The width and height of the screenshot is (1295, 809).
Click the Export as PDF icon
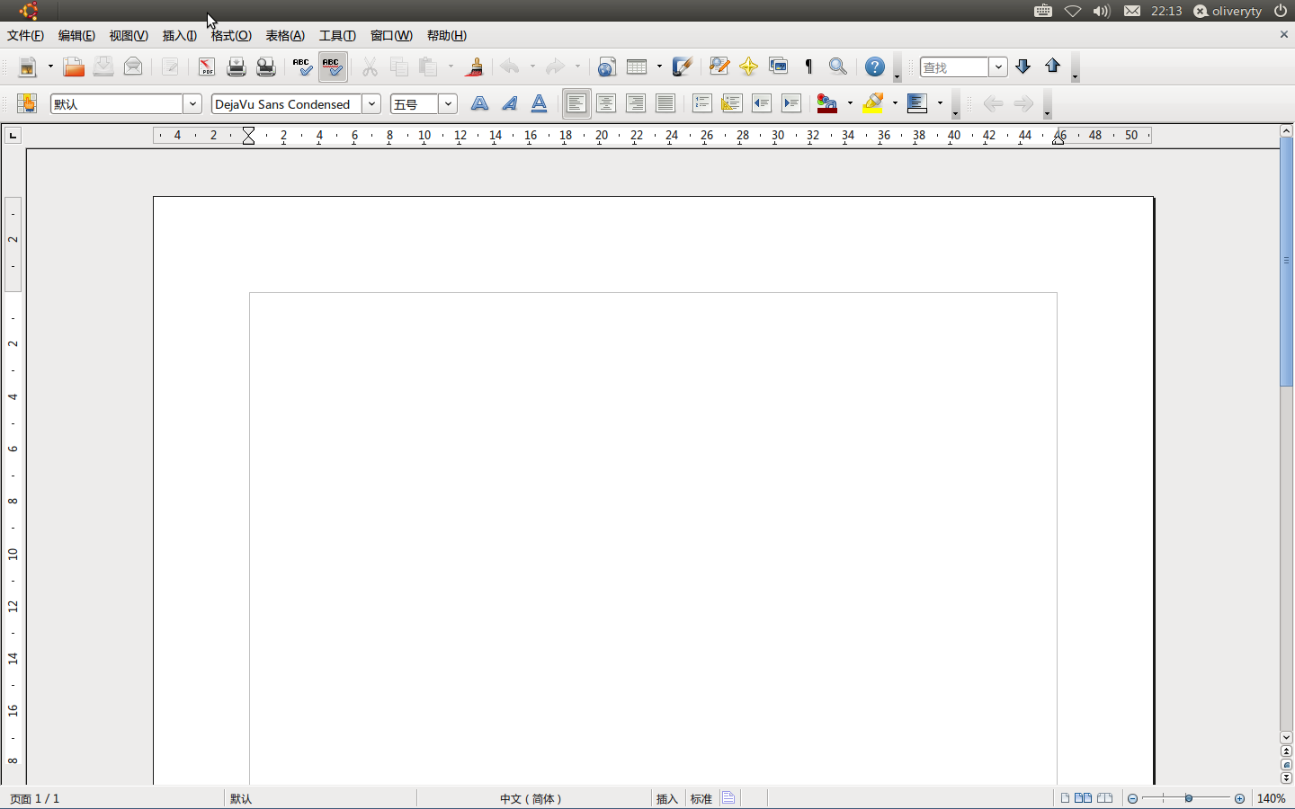pyautogui.click(x=207, y=67)
